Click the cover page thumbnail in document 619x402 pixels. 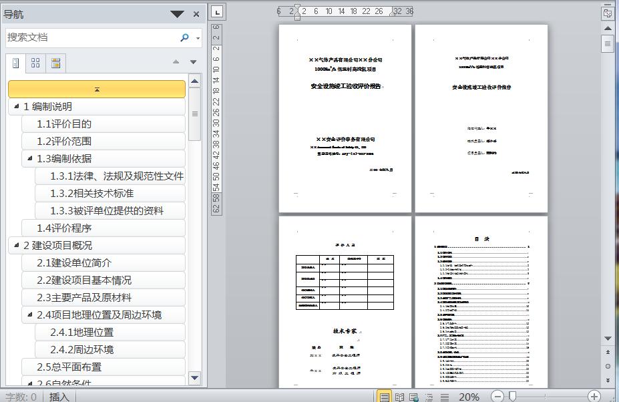[345, 118]
